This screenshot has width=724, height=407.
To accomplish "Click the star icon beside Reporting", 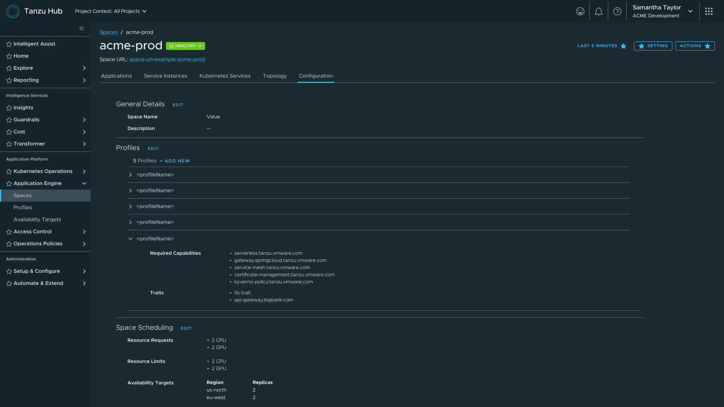I will point(9,80).
